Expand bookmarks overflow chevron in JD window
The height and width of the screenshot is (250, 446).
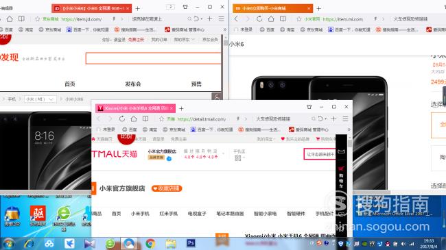tap(224, 29)
